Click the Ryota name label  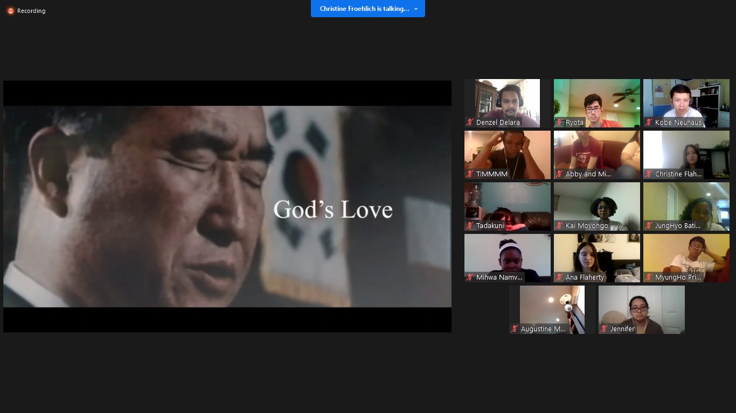click(574, 123)
